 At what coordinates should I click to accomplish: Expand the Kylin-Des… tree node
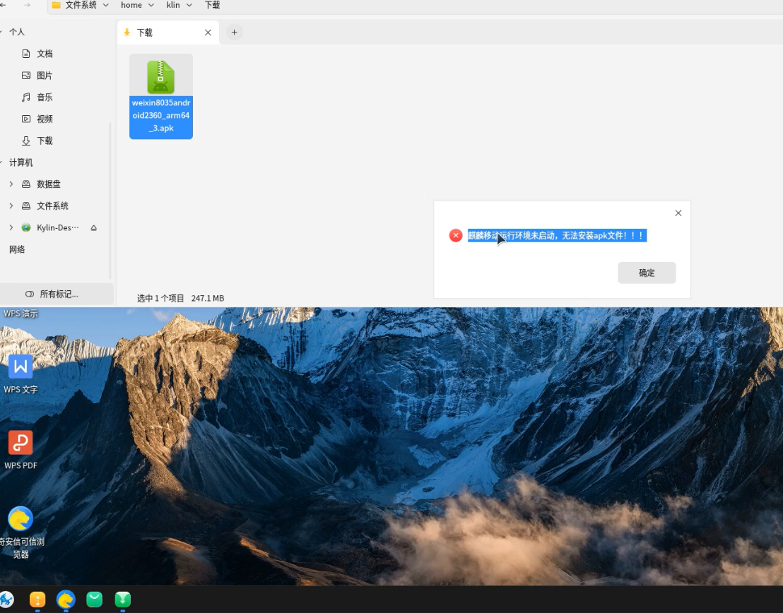point(11,227)
